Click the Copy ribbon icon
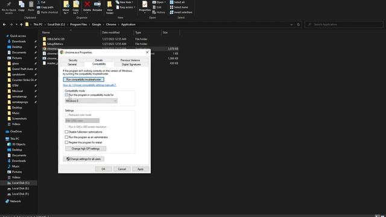This screenshot has height=217, width=386. 22,7
